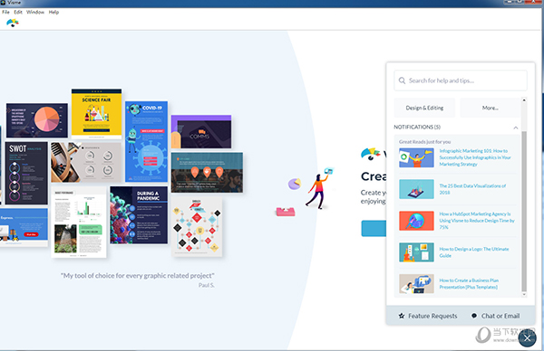Image resolution: width=544 pixels, height=351 pixels.
Task: Click the Great Reads just for you text
Action: tap(424, 142)
